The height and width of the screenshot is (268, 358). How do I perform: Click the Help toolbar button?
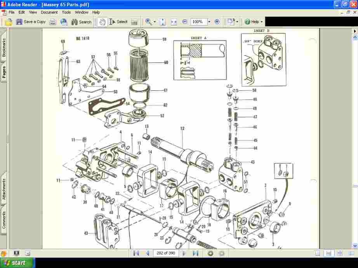pos(252,22)
